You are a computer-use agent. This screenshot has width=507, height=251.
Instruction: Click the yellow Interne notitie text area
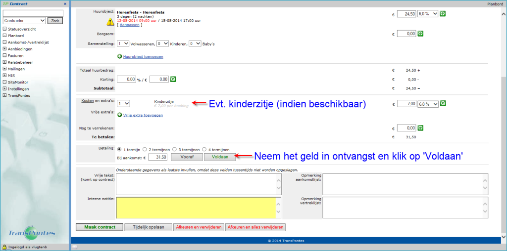click(196, 208)
